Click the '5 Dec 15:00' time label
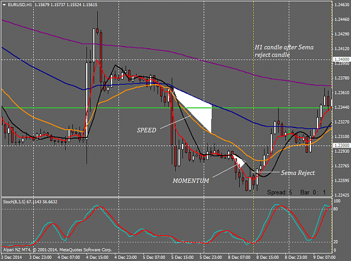 coord(183,257)
